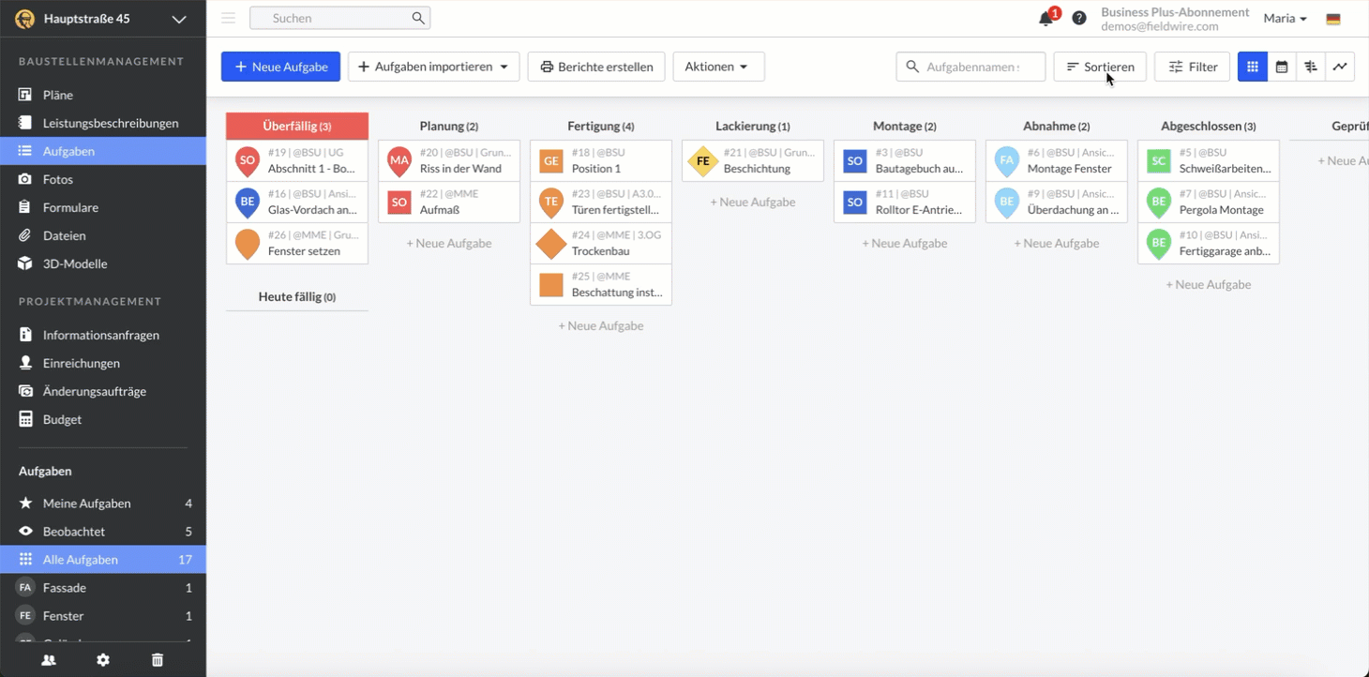Open Pläne in the sidebar
1369x677 pixels.
pyautogui.click(x=57, y=95)
